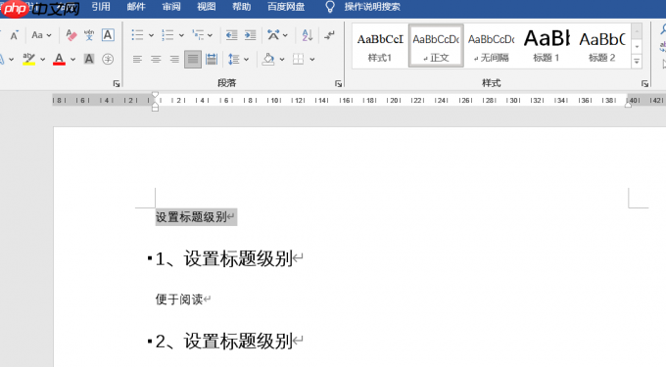Open the Asian Layout dropdown arrow
The width and height of the screenshot is (666, 367).
tap(285, 35)
